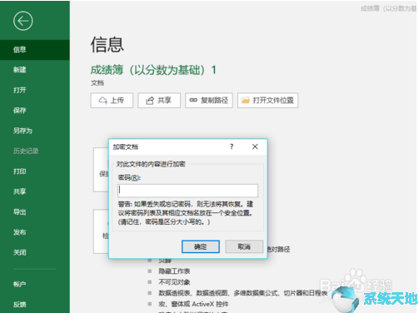419x313 pixels.
Task: Focus the 密码 input field
Action: pos(187,191)
